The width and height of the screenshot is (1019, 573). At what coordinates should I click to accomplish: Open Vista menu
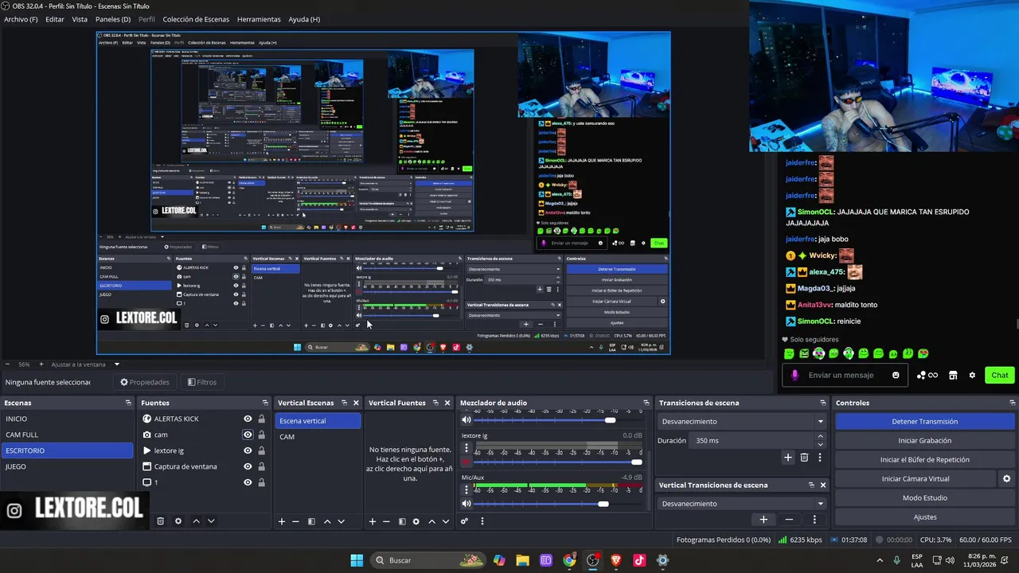[x=80, y=19]
